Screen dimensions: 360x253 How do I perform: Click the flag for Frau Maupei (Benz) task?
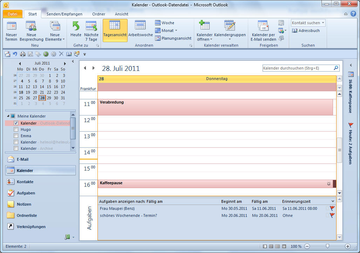click(332, 208)
